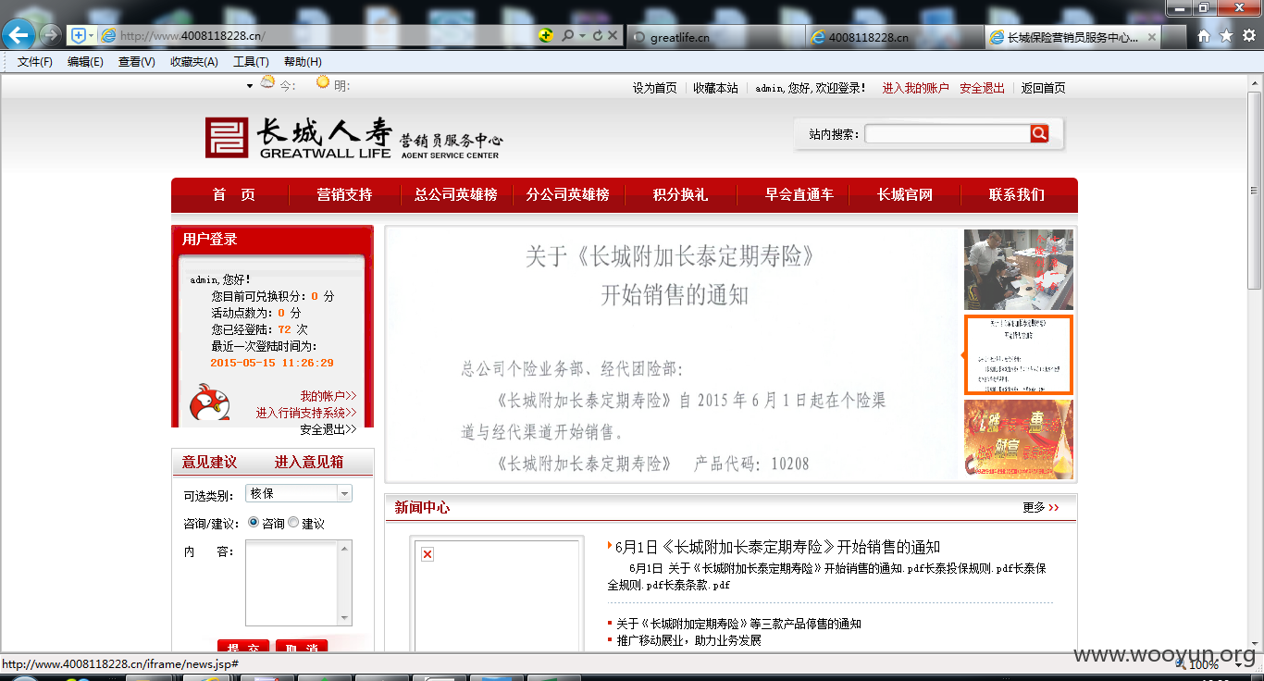Click 更多 >> in 新闻中心 header
The image size is (1264, 681).
click(1041, 507)
